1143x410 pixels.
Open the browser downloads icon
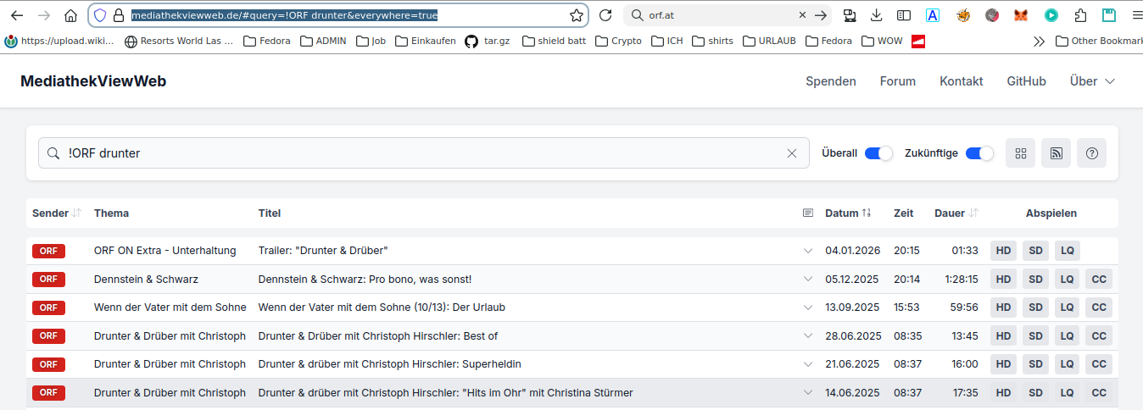point(877,15)
